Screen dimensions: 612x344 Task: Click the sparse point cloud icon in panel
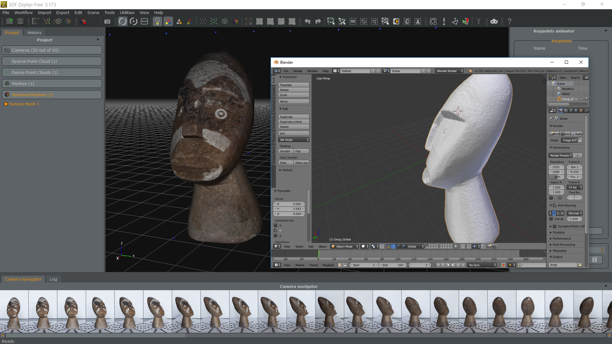(x=7, y=61)
